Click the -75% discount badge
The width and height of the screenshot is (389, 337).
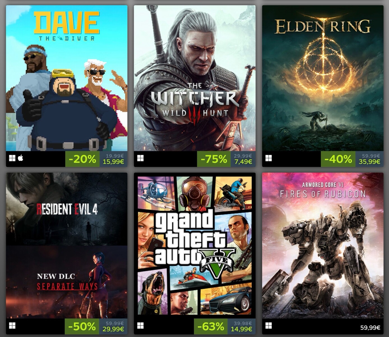[214, 159]
